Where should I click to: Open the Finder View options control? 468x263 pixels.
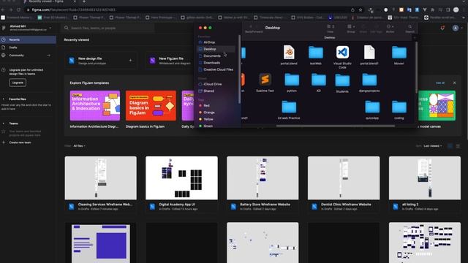pos(331,27)
